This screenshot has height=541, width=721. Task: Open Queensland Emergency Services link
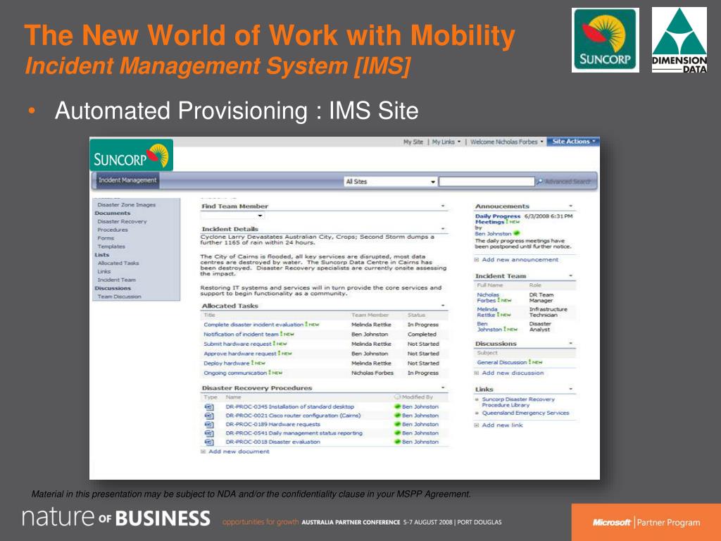(525, 413)
